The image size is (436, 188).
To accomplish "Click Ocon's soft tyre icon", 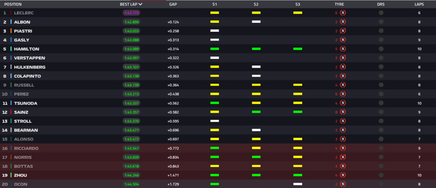I will 343,184.
